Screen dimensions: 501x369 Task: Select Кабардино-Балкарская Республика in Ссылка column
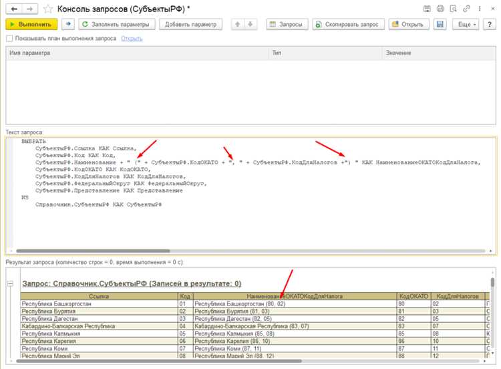[99, 326]
